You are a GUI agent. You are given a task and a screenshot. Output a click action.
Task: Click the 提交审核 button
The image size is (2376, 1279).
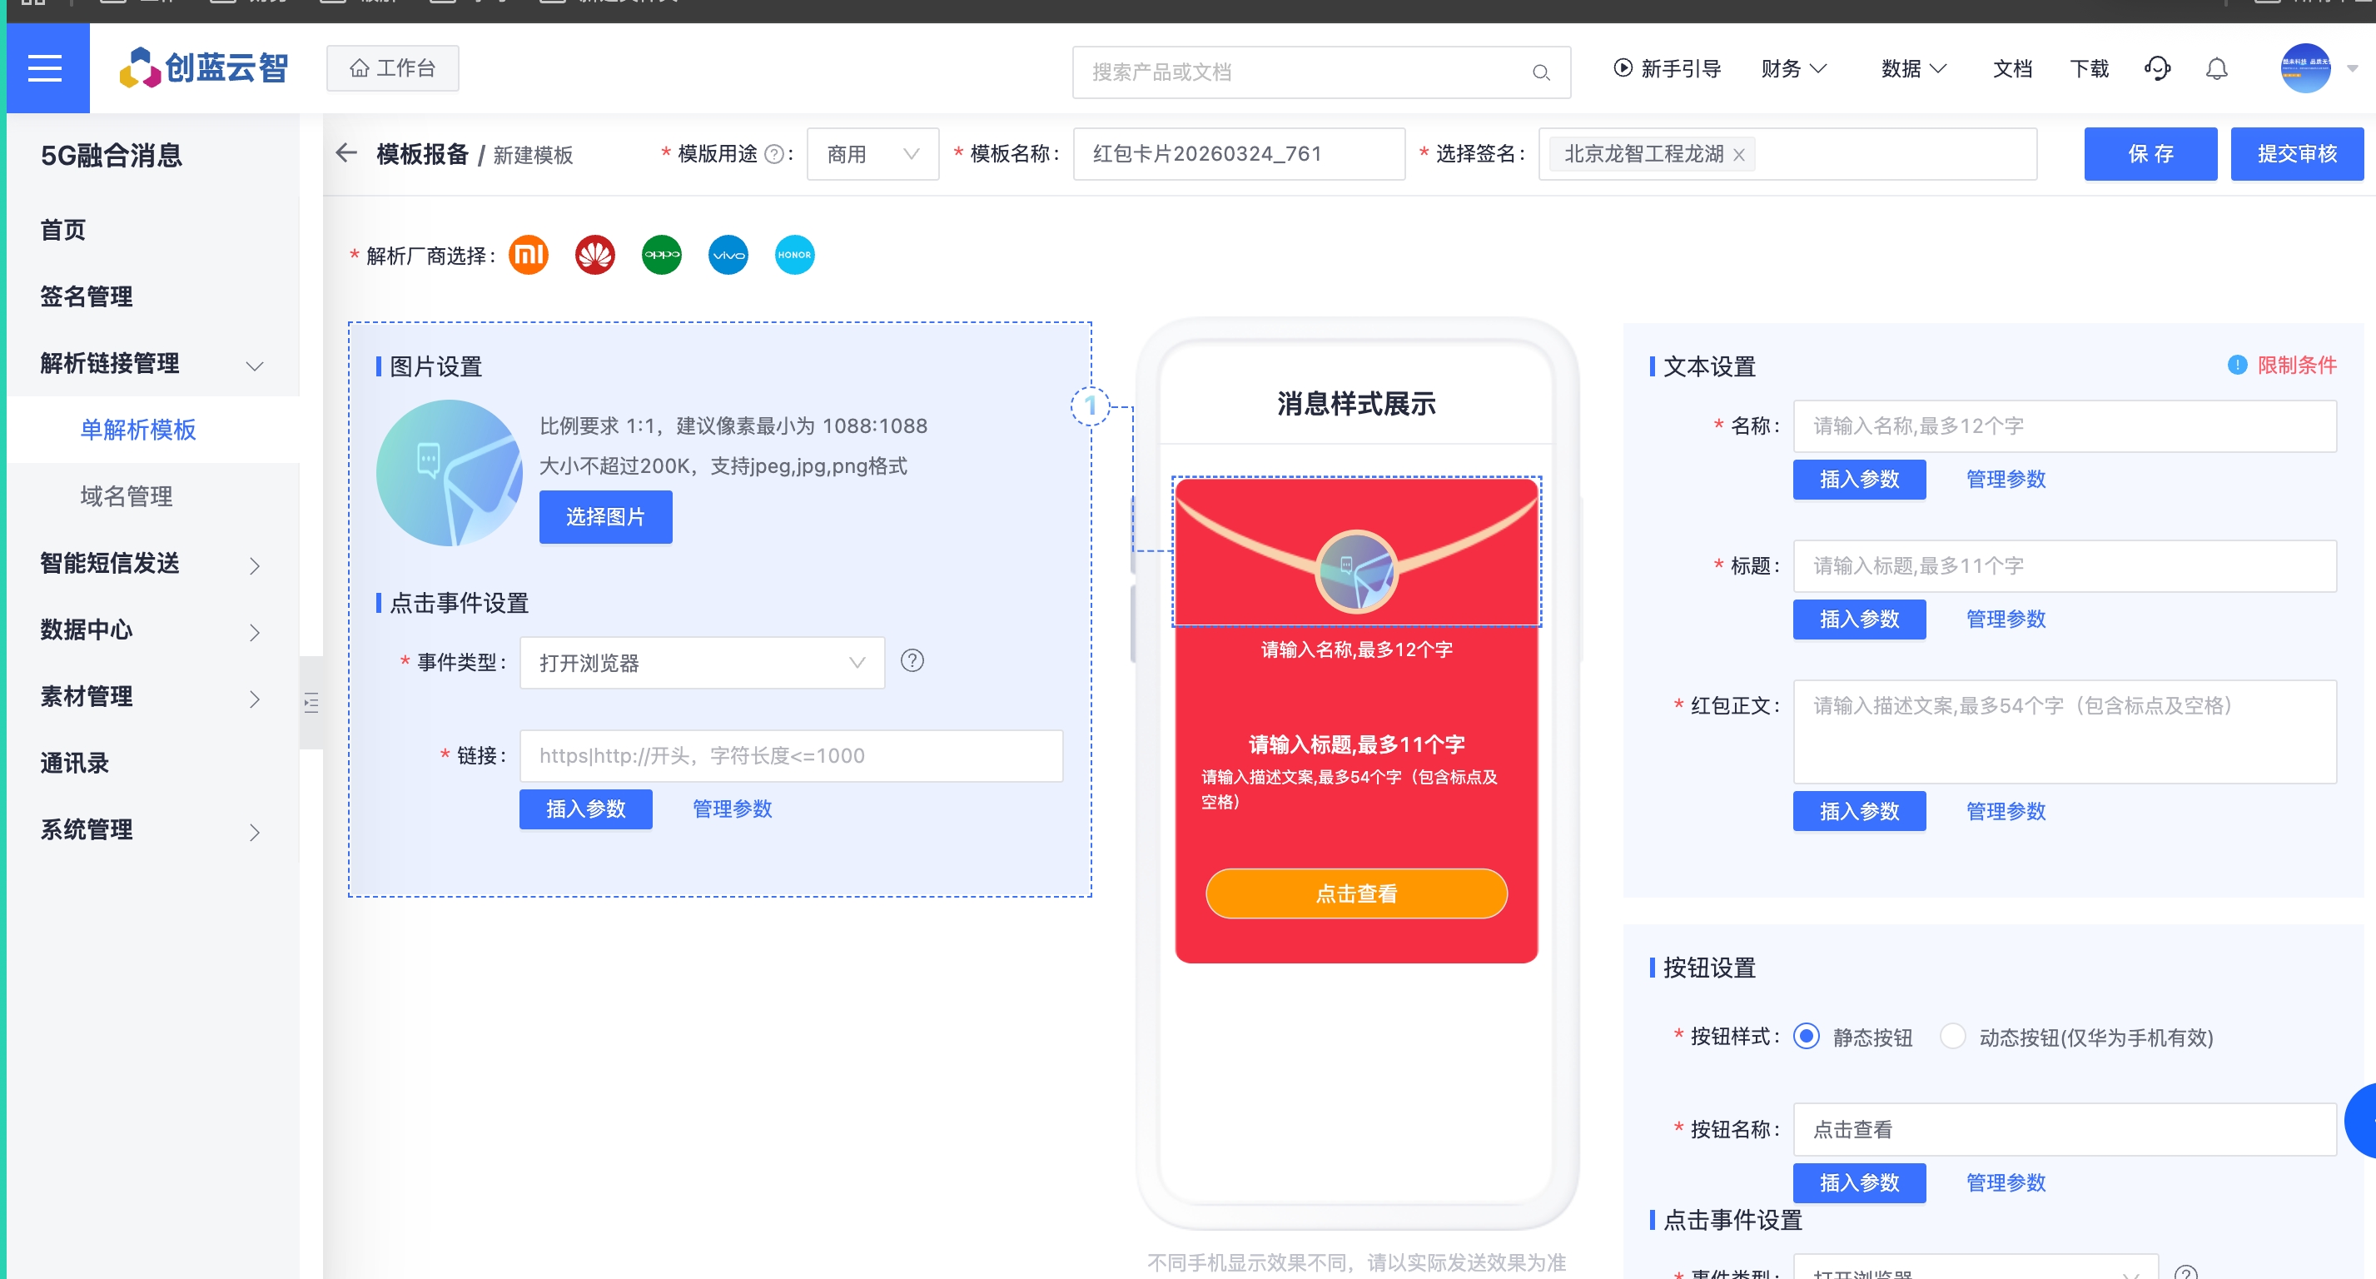click(2296, 154)
